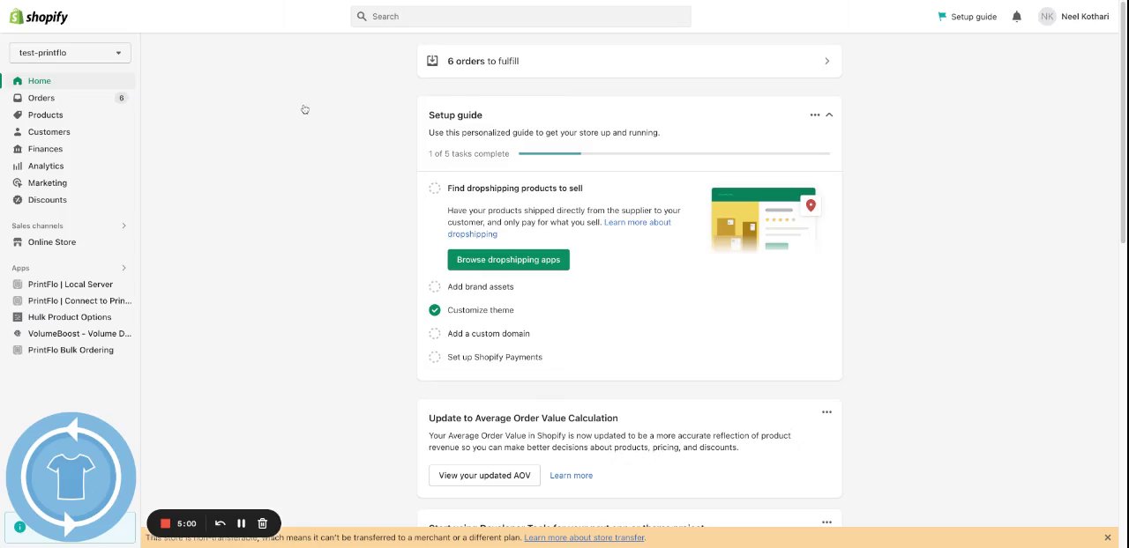
Task: Expand the Apps section chevron
Action: pyautogui.click(x=123, y=268)
